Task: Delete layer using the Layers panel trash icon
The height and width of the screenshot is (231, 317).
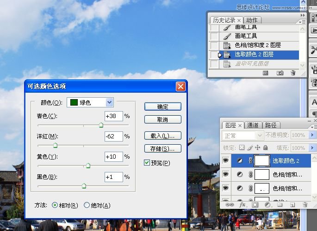Action: click(305, 205)
